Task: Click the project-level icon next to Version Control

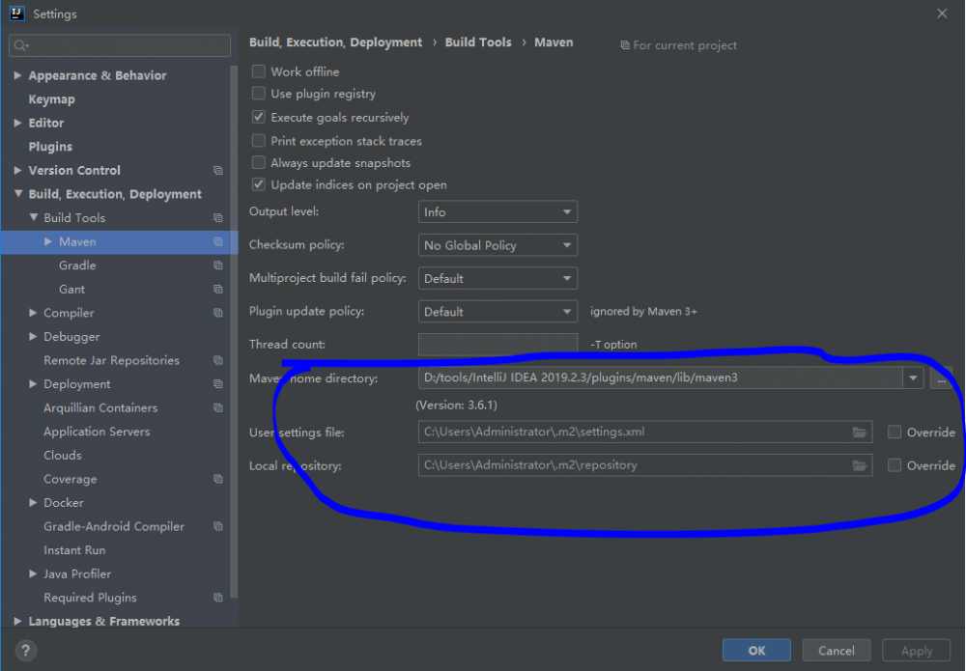Action: [218, 171]
